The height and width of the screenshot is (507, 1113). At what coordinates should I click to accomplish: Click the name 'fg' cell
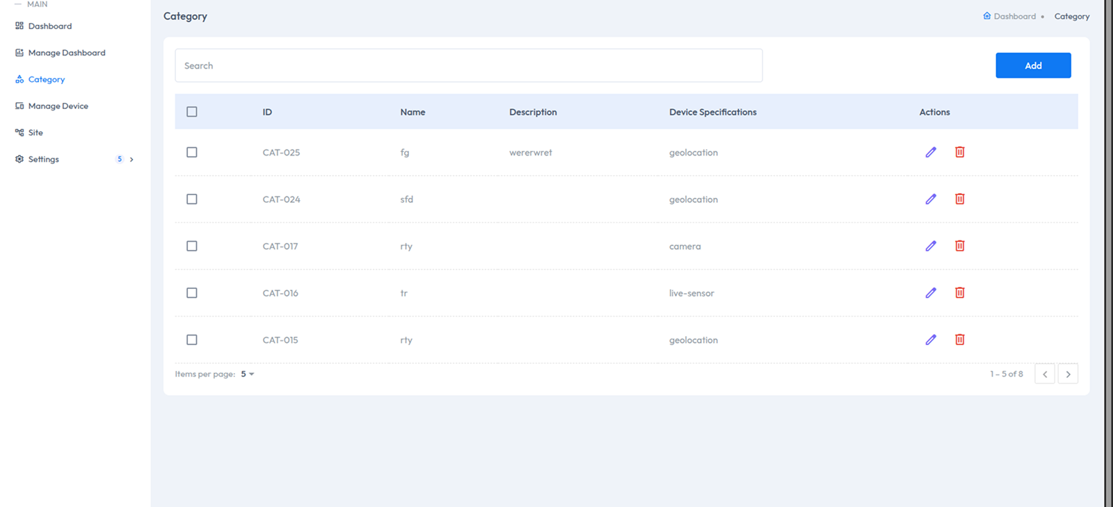[x=405, y=153]
